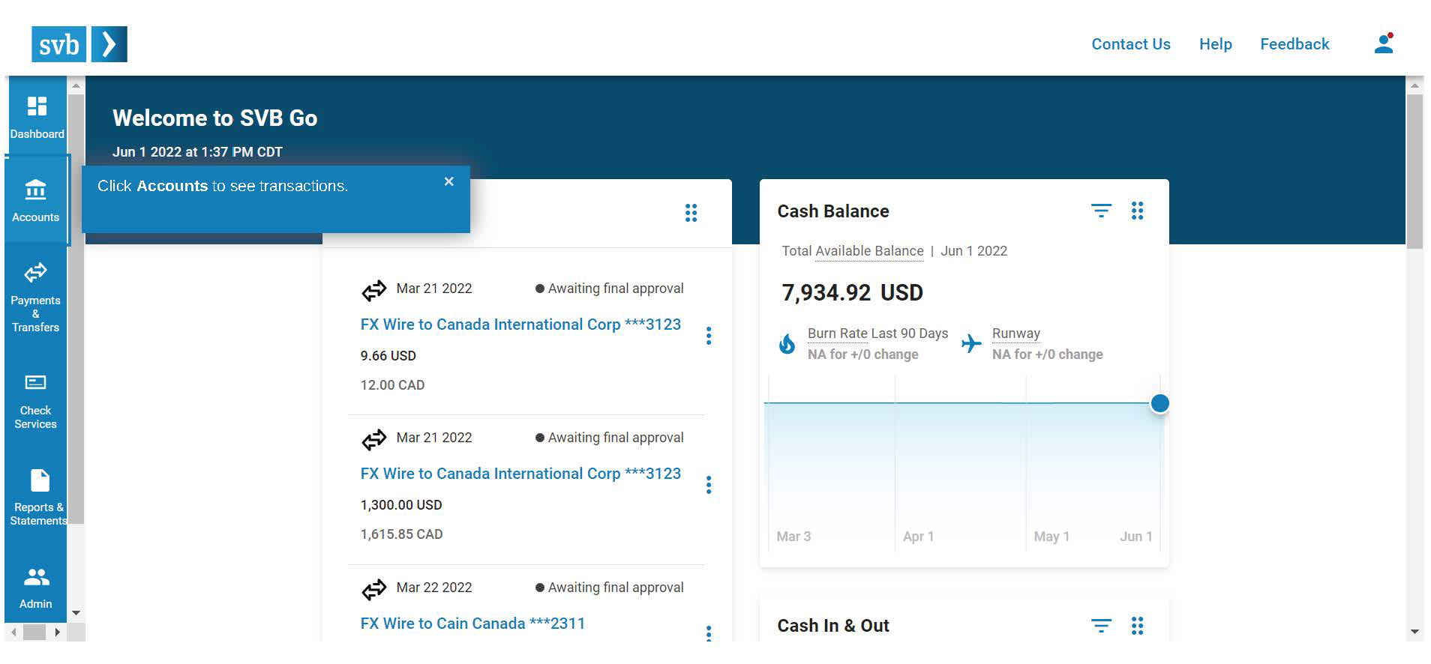1431x664 pixels.
Task: Open the Dashboard sidebar item
Action: coord(37,118)
